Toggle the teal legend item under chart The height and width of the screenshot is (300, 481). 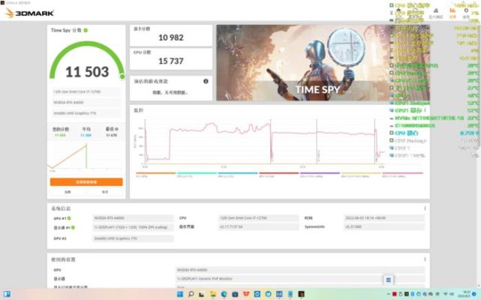point(197,175)
